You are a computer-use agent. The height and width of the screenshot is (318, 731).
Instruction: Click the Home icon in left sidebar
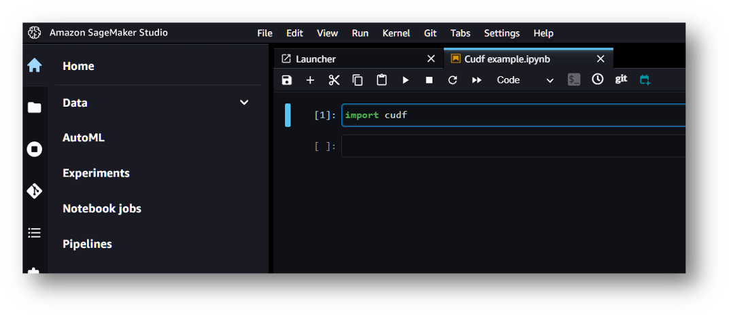[35, 66]
